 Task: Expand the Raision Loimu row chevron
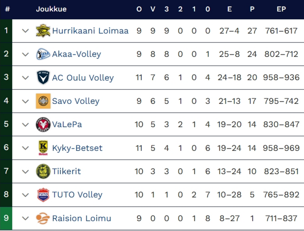coord(25,218)
